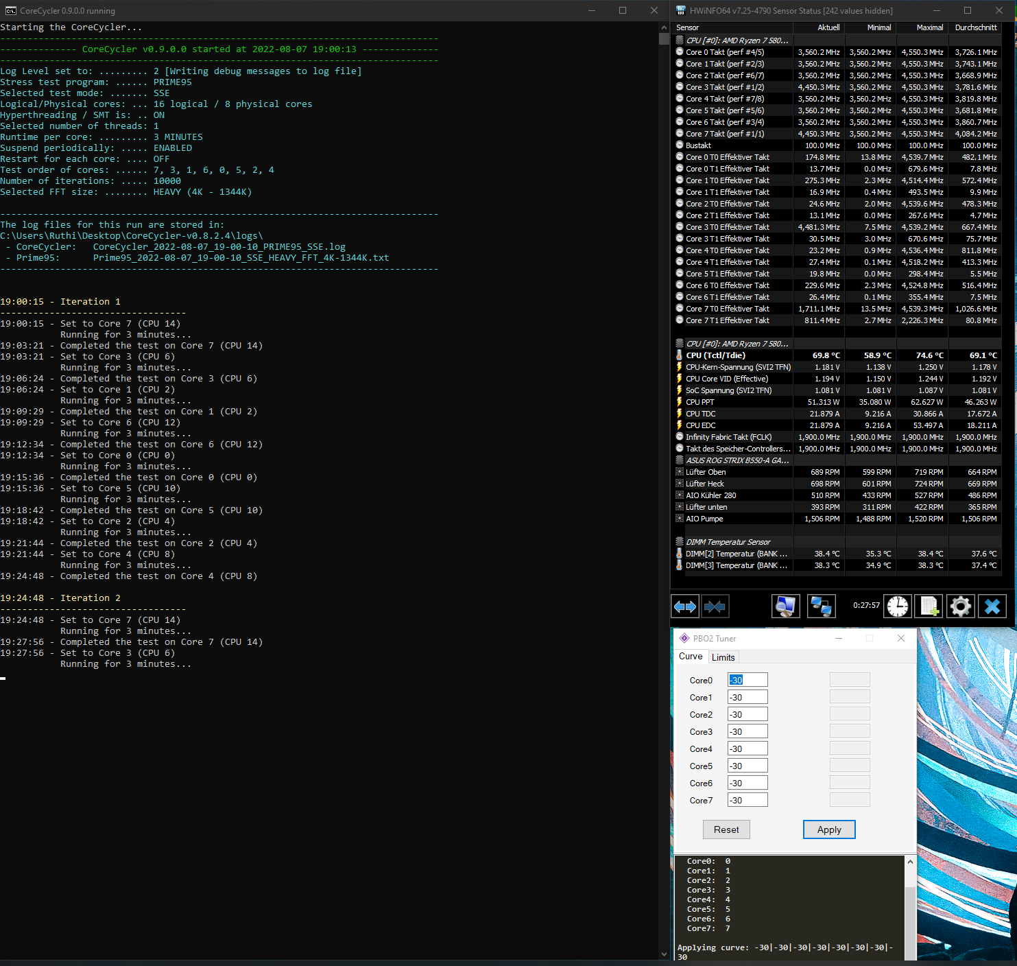Click the AIO Pumpe fan icon

680,519
